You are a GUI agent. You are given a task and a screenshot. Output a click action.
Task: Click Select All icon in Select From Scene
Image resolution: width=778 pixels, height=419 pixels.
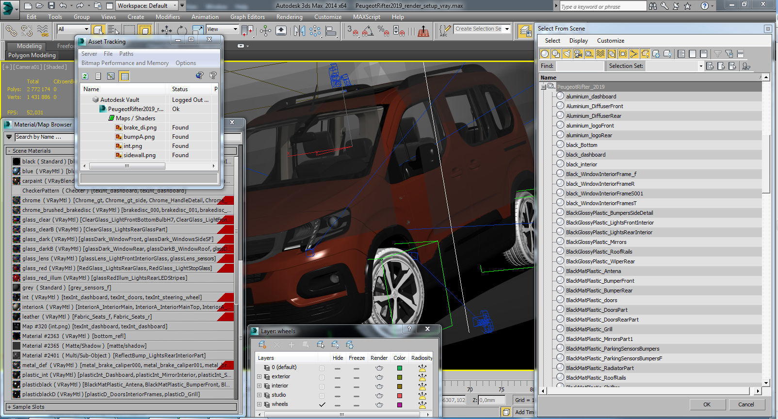tap(681, 54)
